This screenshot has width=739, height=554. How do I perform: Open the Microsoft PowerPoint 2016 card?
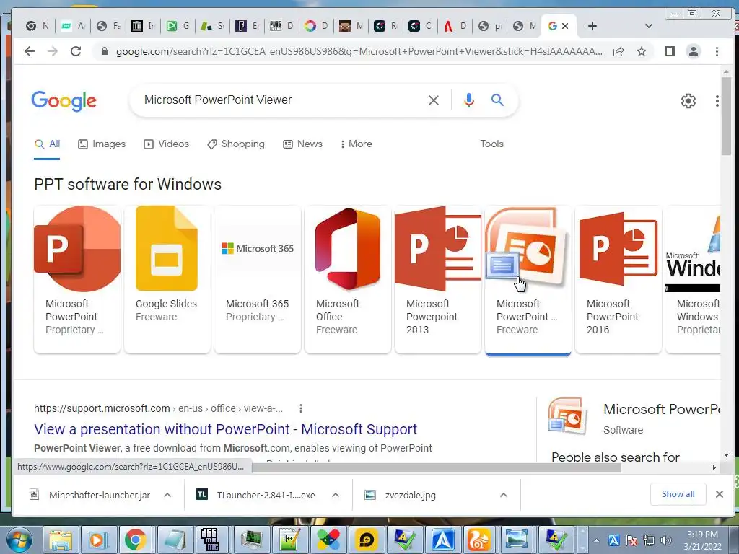coord(618,279)
